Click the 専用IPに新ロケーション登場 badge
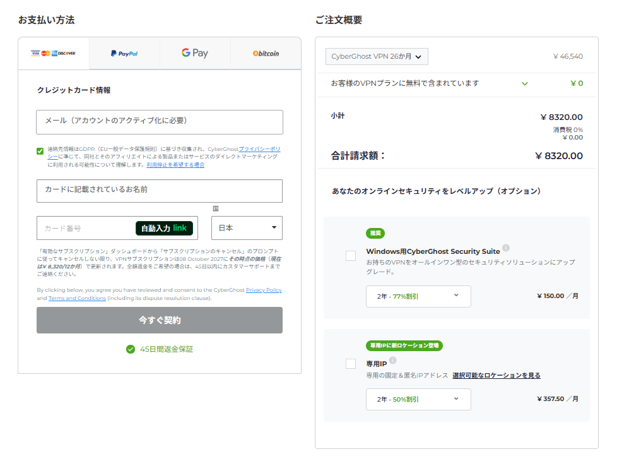This screenshot has width=617, height=461. [404, 345]
